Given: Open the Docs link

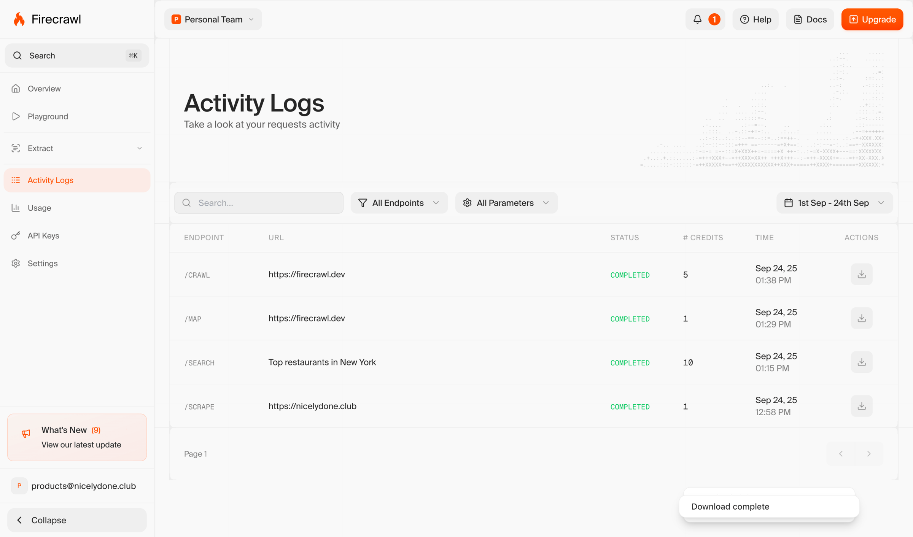Looking at the screenshot, I should point(810,19).
